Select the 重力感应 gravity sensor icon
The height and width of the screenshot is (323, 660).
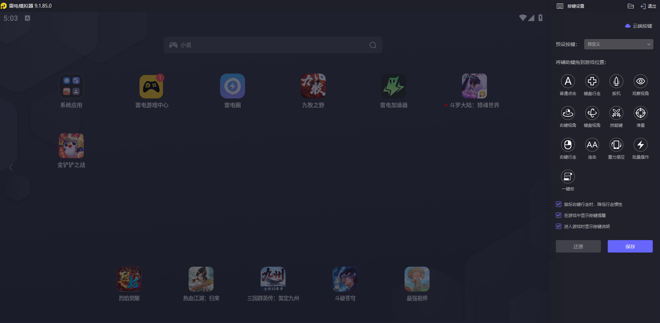(x=616, y=145)
